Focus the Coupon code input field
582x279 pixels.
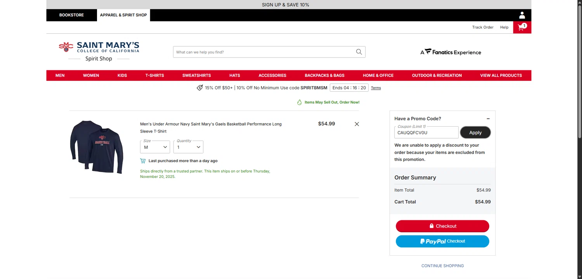click(x=426, y=133)
